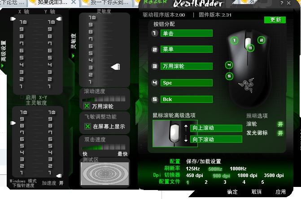
Task: Click the scroll-down arrow icon
Action: point(186,139)
